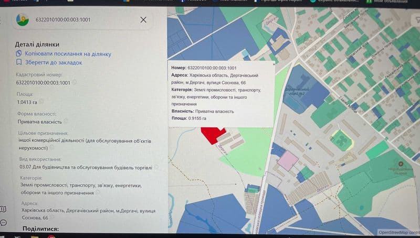Click the pink parcel on the map
420x238 pixels.
(288, 160)
